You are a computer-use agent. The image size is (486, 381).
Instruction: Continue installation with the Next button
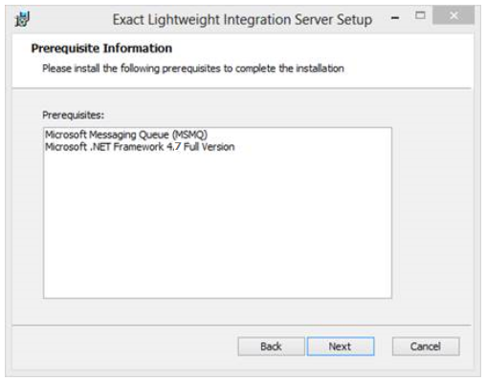coord(341,347)
